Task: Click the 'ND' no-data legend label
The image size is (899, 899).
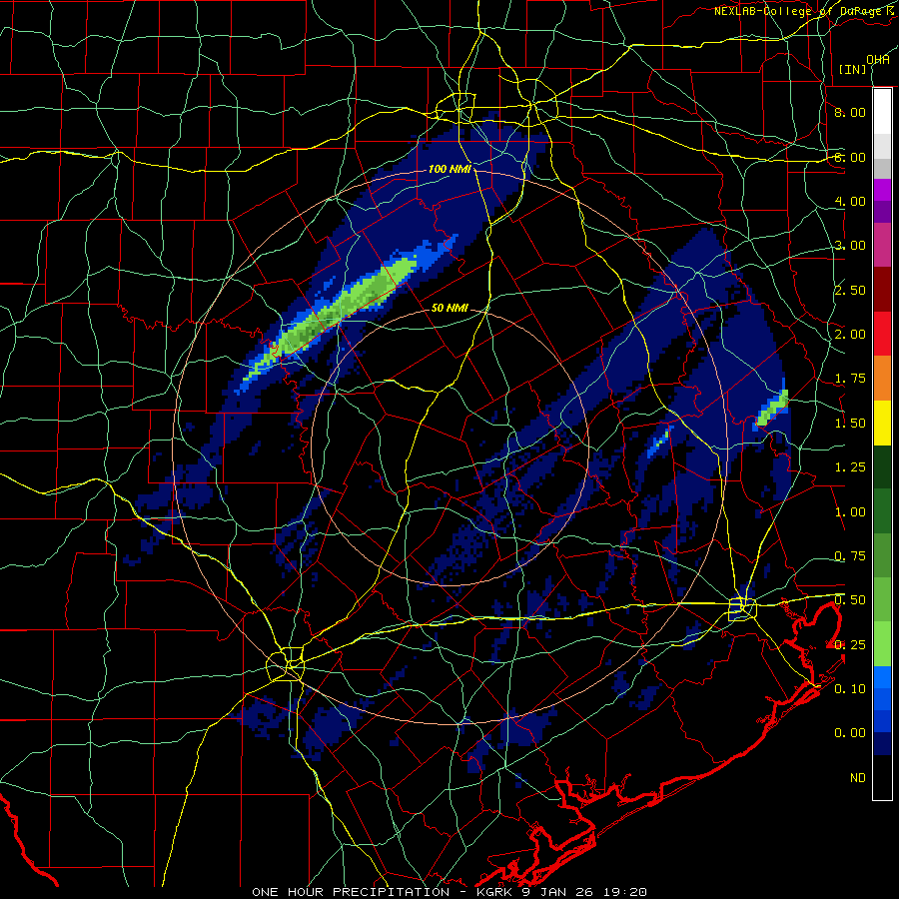Action: click(x=858, y=778)
